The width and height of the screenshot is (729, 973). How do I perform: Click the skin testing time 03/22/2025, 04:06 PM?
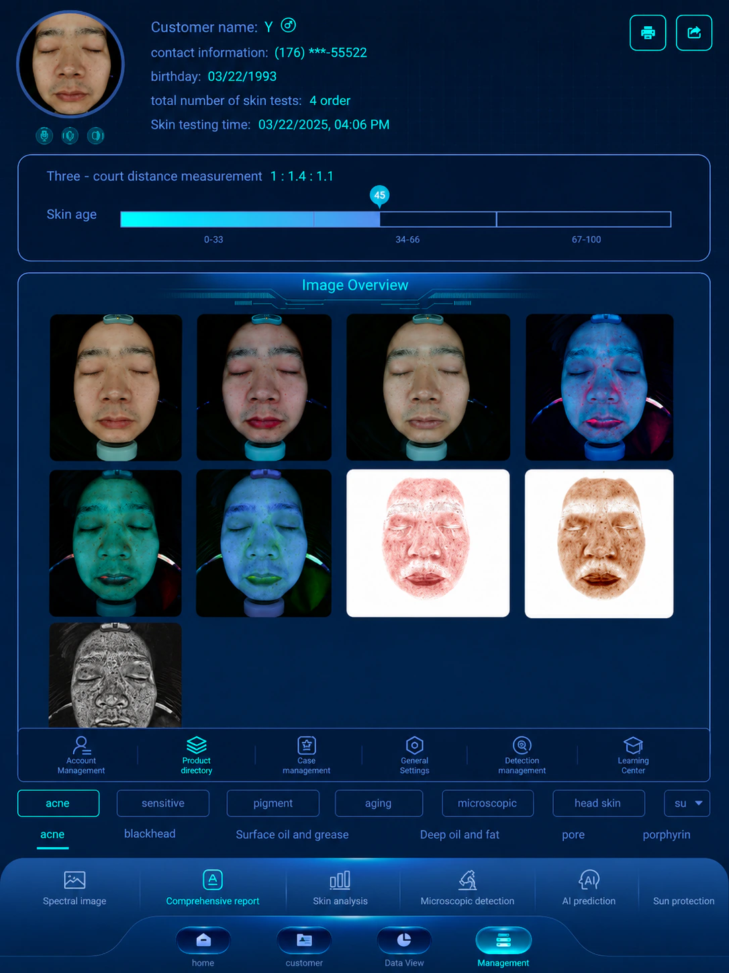click(324, 125)
